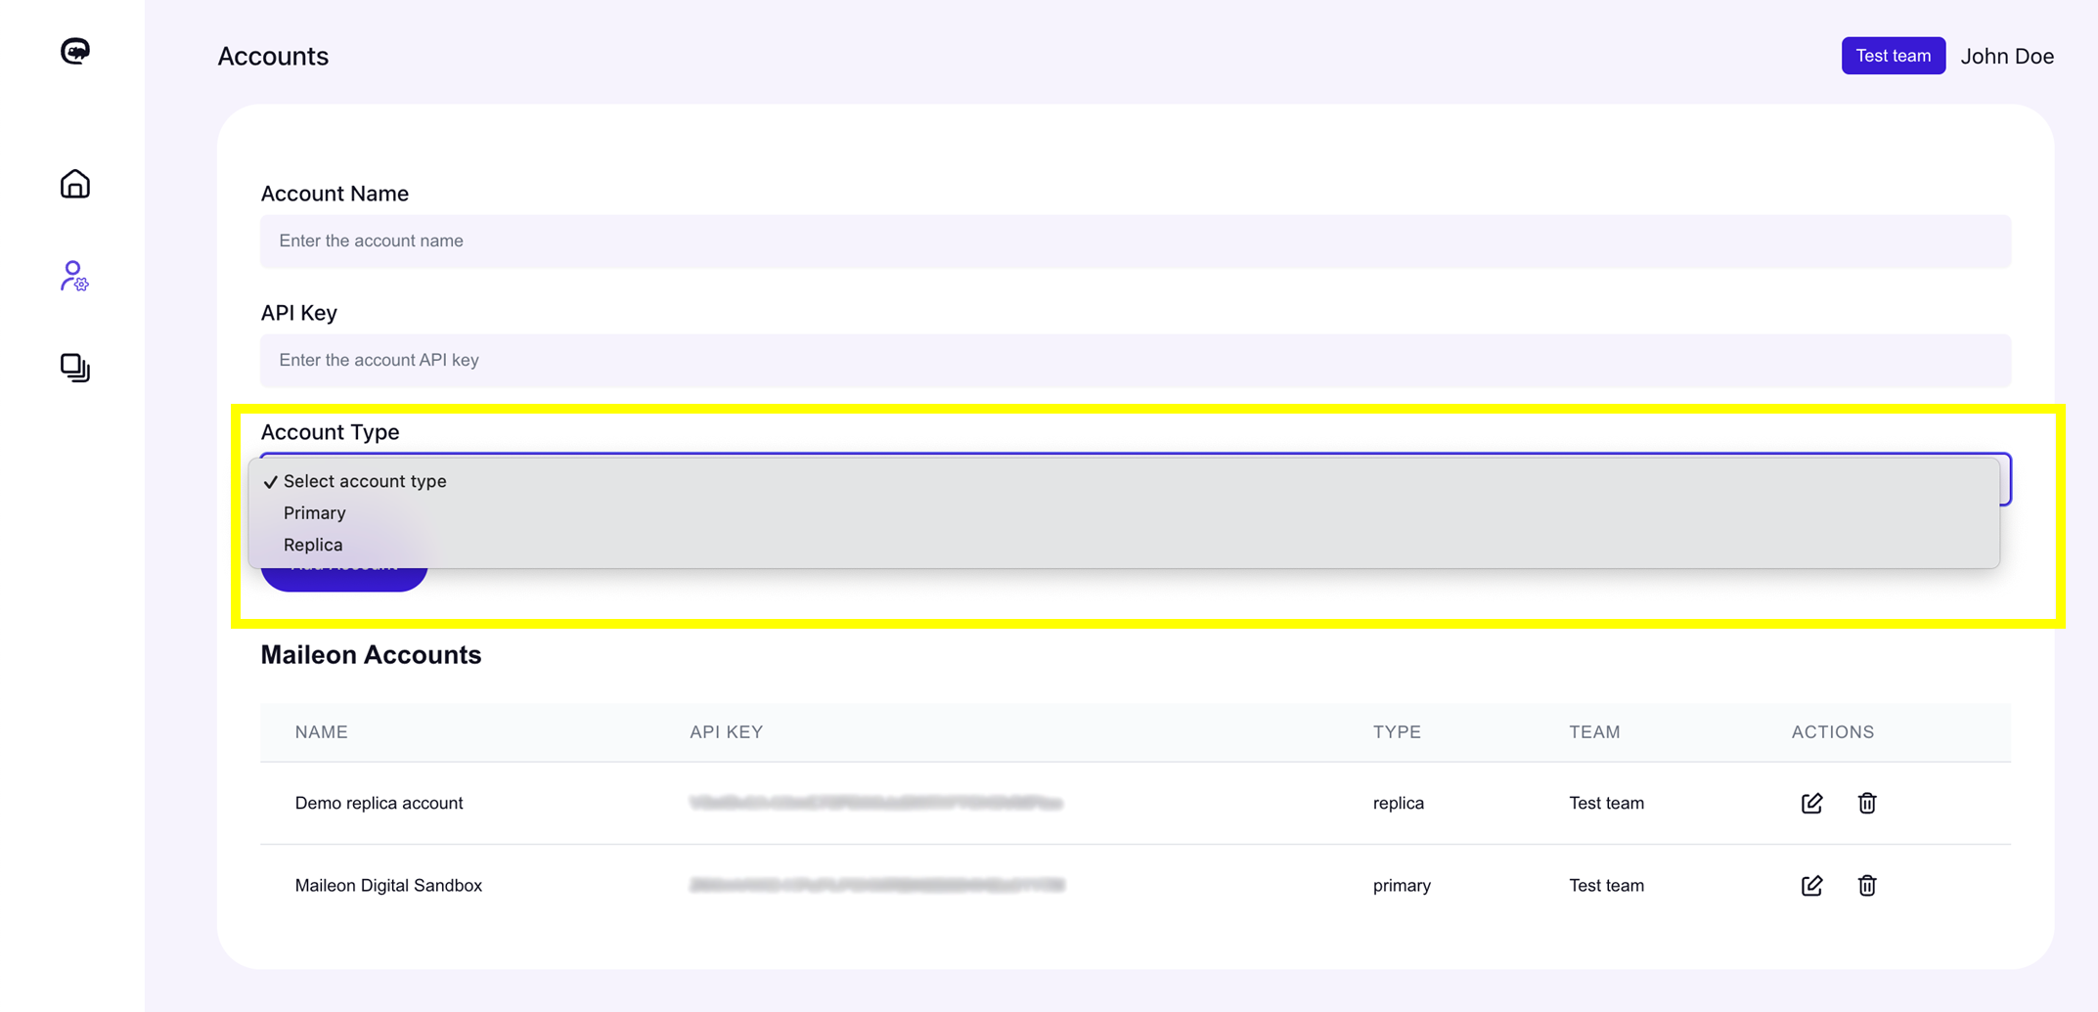The image size is (2098, 1012).
Task: Click the stacked-pages icon in the sidebar
Action: point(74,369)
